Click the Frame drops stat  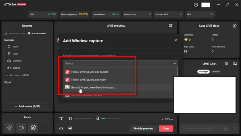[x=138, y=14]
